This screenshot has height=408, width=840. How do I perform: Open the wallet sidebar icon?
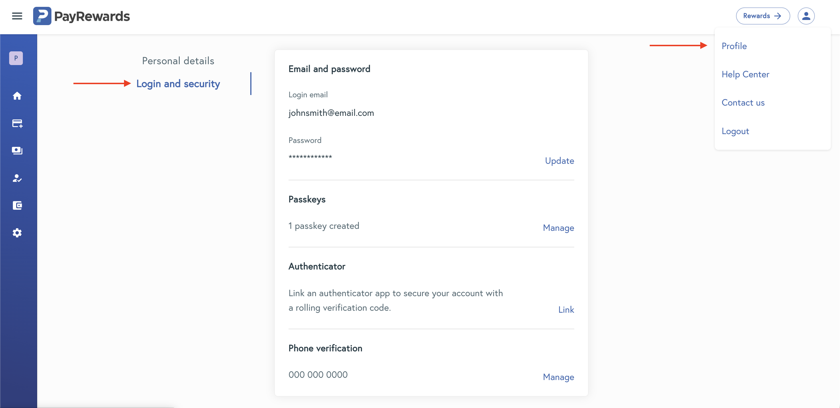pos(17,205)
